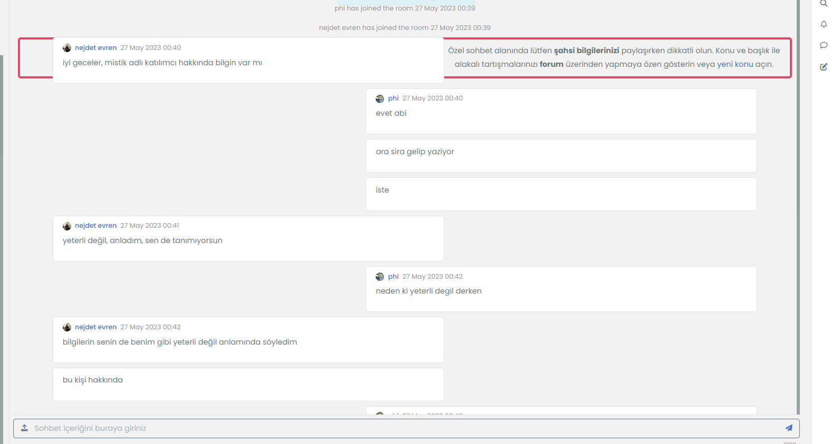Open phi's profile from 'evet abi' message
Screen dimensions: 832x444
pyautogui.click(x=393, y=98)
